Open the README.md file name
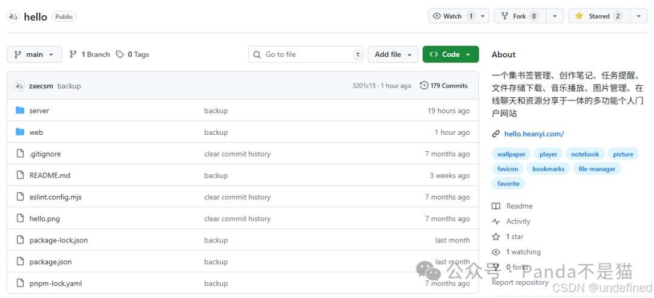 [x=50, y=176]
